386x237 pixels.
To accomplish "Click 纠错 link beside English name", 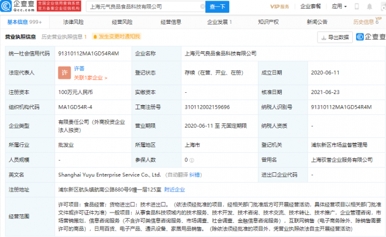I will [194, 175].
